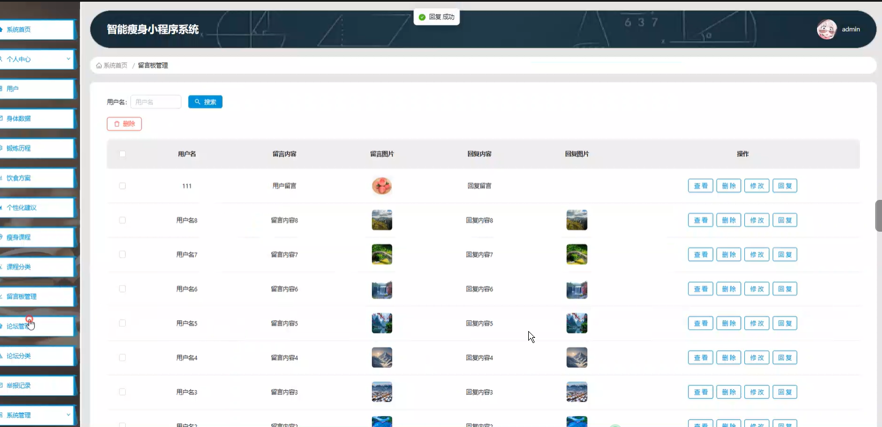The image size is (882, 427).
Task: Click 修改 in the 用户名5 row
Action: click(757, 323)
